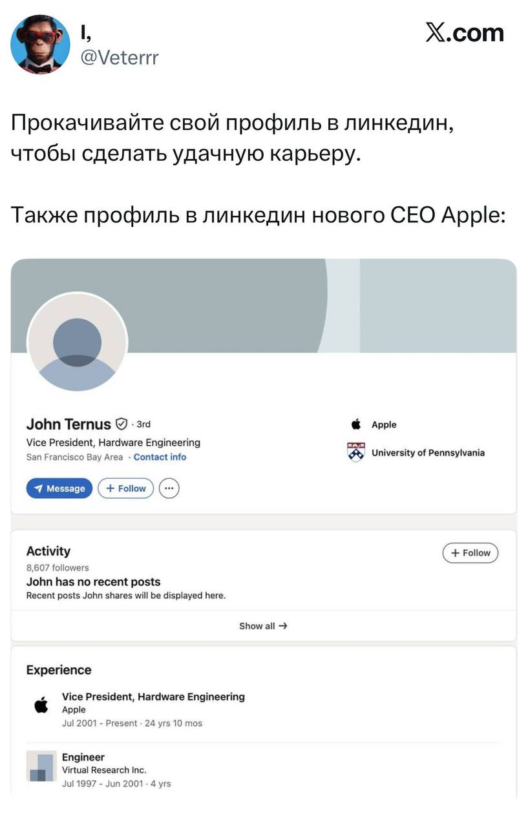528x827 pixels.
Task: Click the Apple company name in header
Action: click(x=384, y=424)
